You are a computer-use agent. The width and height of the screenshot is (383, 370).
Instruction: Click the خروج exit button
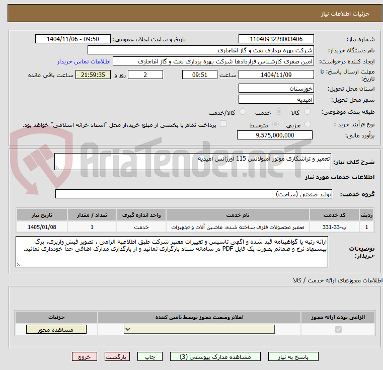pos(84,356)
